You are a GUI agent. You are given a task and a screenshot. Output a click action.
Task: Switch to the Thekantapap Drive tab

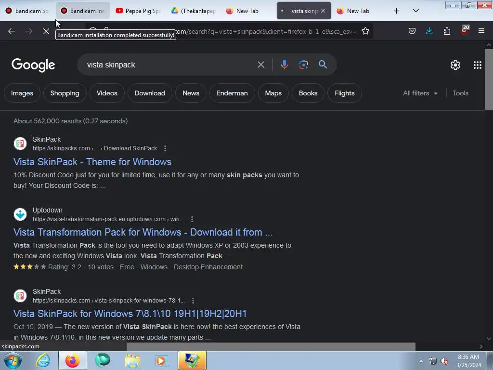pos(194,11)
